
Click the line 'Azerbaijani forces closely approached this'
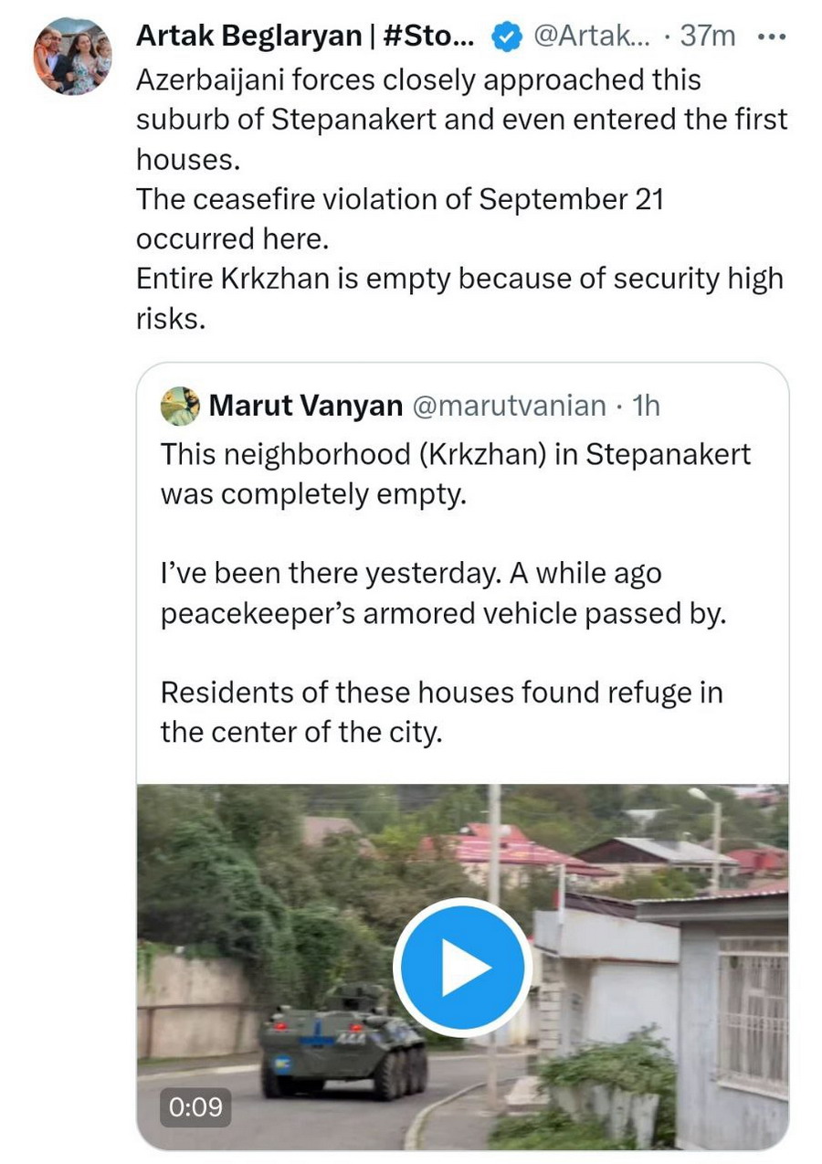[x=418, y=79]
